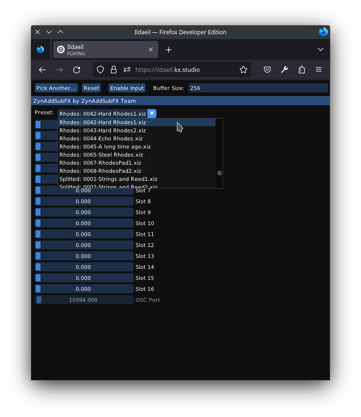This screenshot has height=417, width=361.
Task: Go back with the browser back arrow
Action: click(42, 69)
